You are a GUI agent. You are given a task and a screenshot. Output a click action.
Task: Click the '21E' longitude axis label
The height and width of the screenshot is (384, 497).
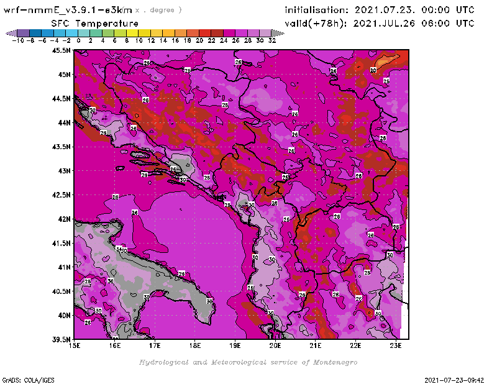(x=316, y=345)
